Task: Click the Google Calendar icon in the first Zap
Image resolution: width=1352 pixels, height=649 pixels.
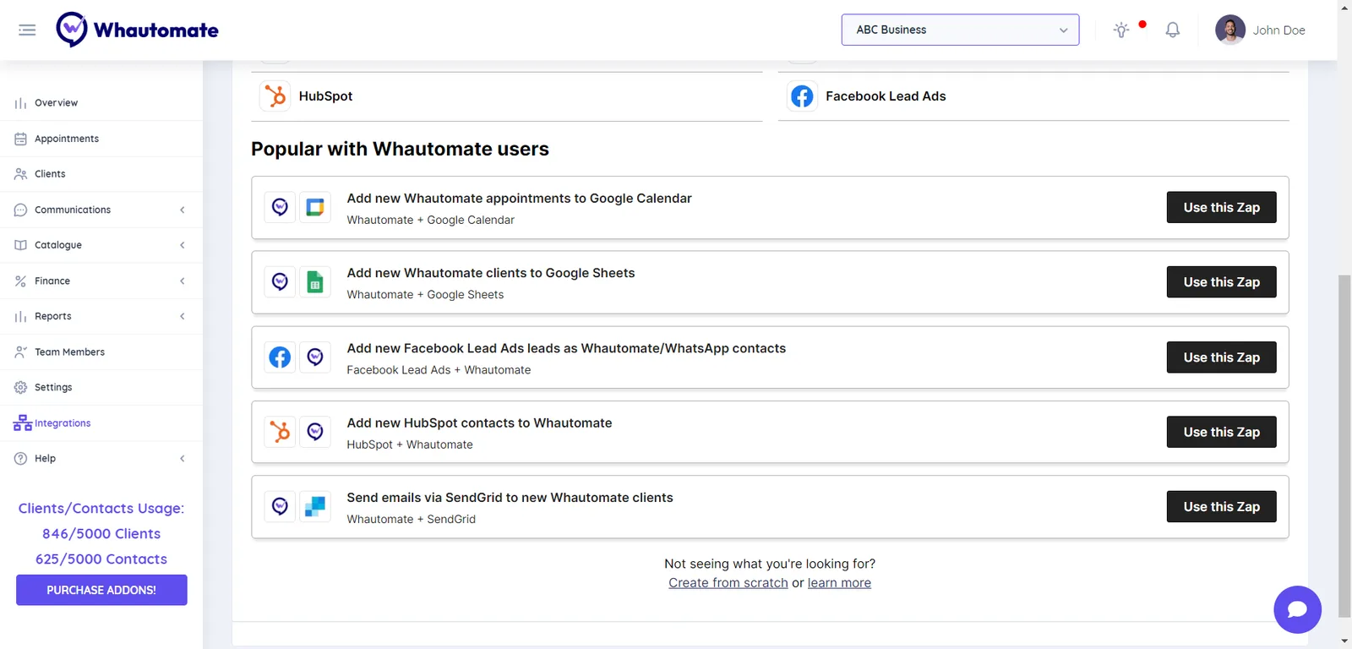Action: (315, 207)
